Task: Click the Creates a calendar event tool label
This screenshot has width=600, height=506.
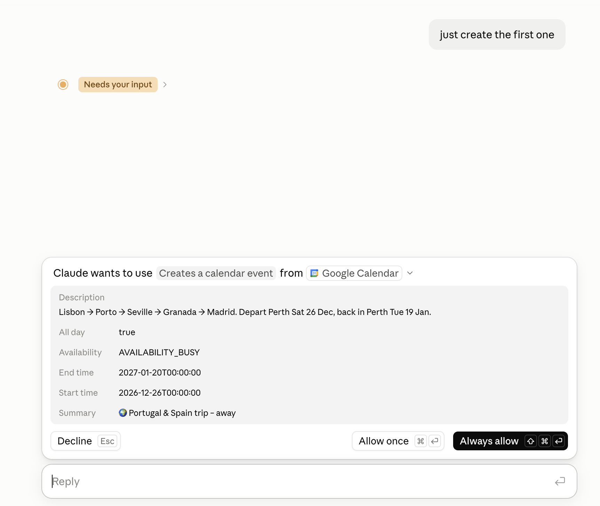Action: [216, 273]
